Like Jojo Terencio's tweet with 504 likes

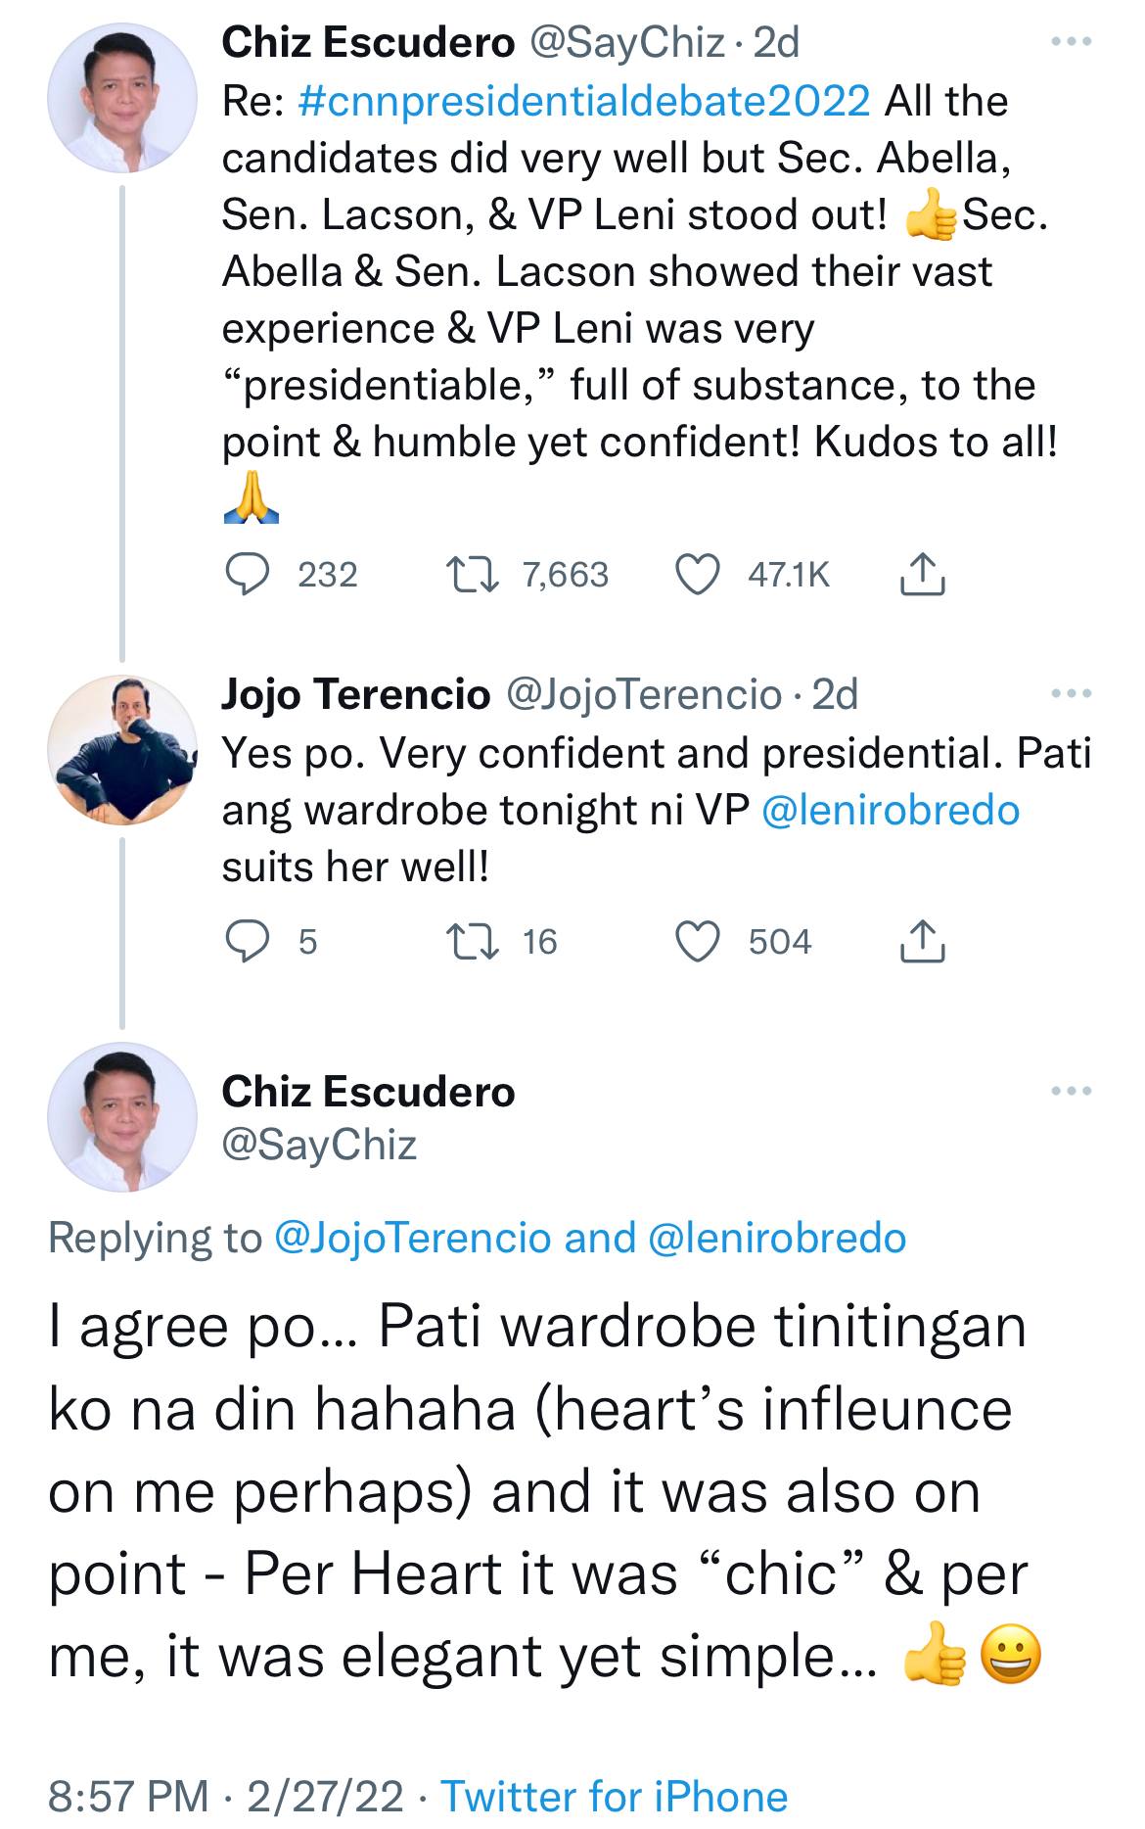coord(698,942)
